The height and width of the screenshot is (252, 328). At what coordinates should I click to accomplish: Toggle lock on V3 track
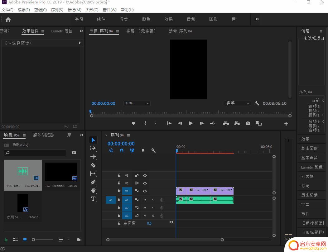click(x=119, y=175)
